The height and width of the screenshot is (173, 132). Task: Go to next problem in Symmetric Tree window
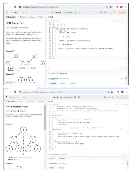pos(21,97)
